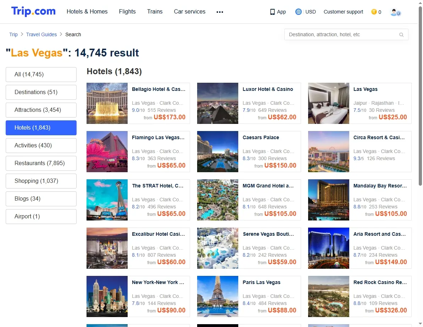
Task: Click the Paris Las Vegas title
Action: pos(261,282)
